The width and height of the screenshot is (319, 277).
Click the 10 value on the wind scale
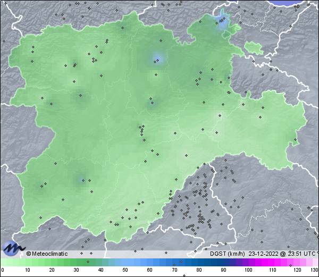(x=28, y=270)
